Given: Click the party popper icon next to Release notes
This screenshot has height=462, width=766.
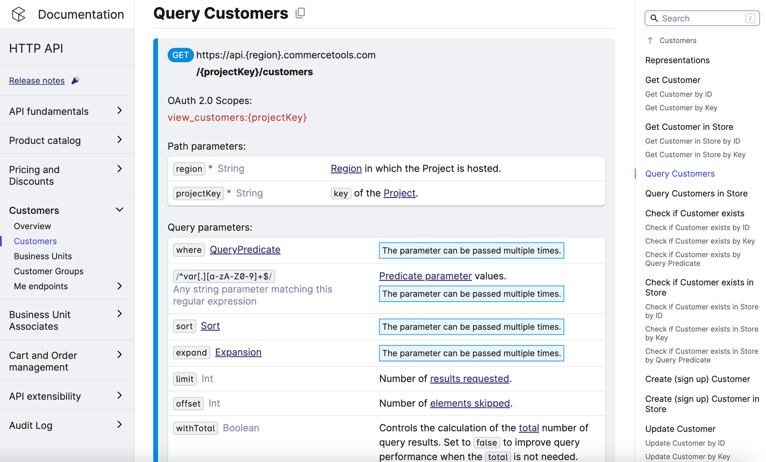Looking at the screenshot, I should (x=75, y=80).
